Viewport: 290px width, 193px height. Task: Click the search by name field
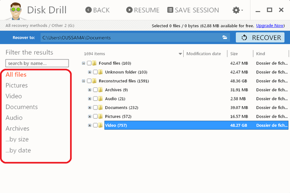pos(37,63)
